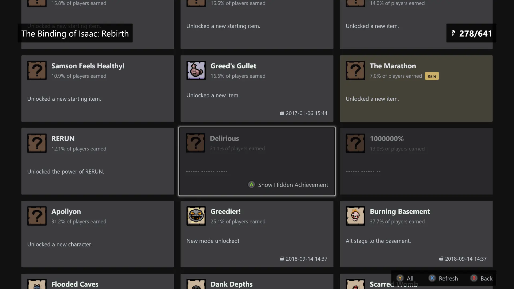
Task: Click the Rare badge on The Marathon
Action: tap(432, 76)
